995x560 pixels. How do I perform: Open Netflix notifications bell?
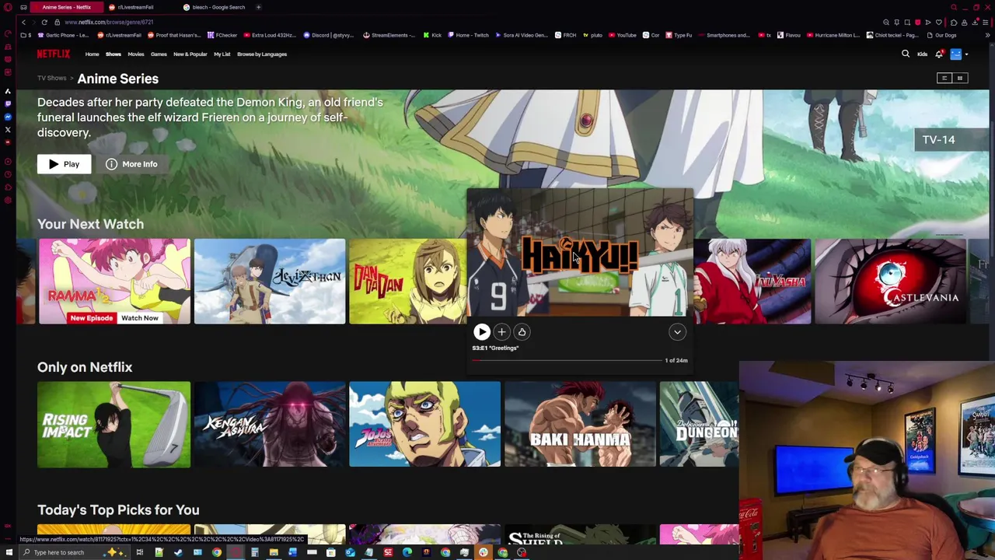(939, 54)
